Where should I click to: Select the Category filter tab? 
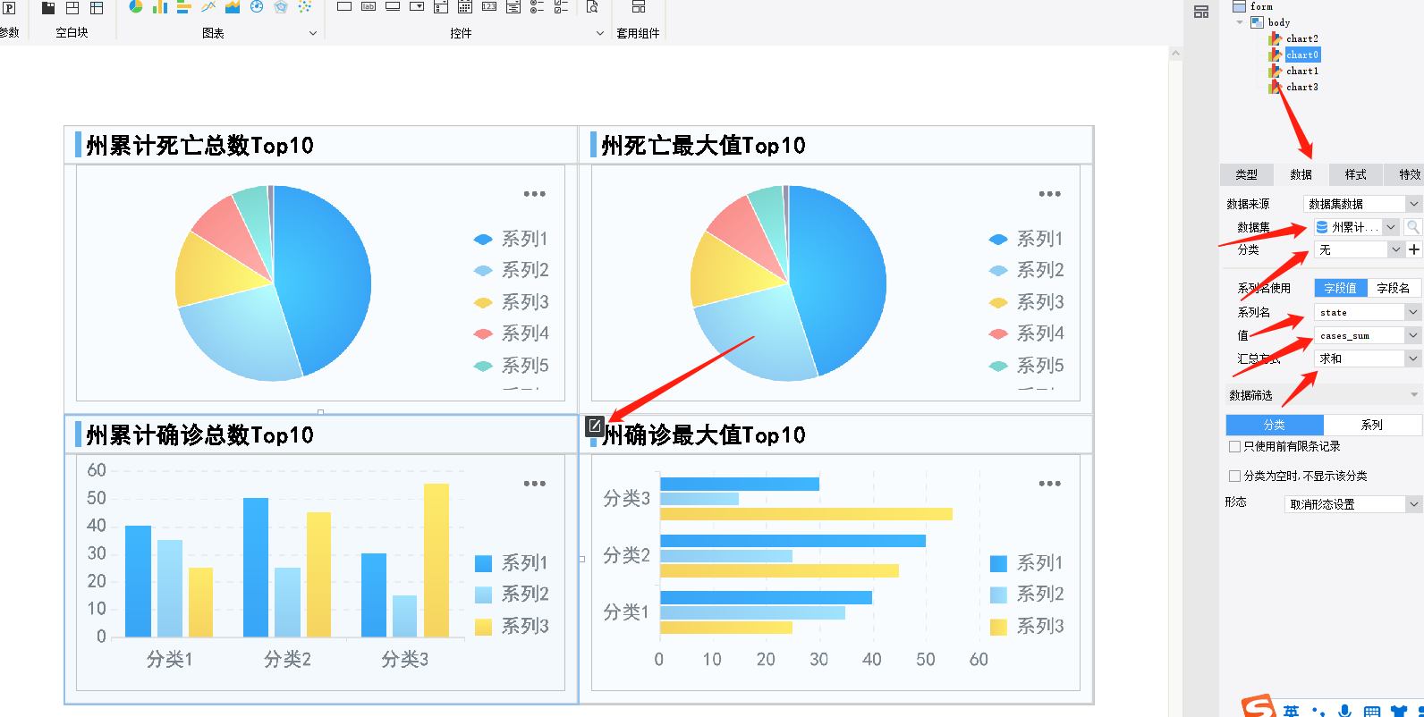point(1275,425)
